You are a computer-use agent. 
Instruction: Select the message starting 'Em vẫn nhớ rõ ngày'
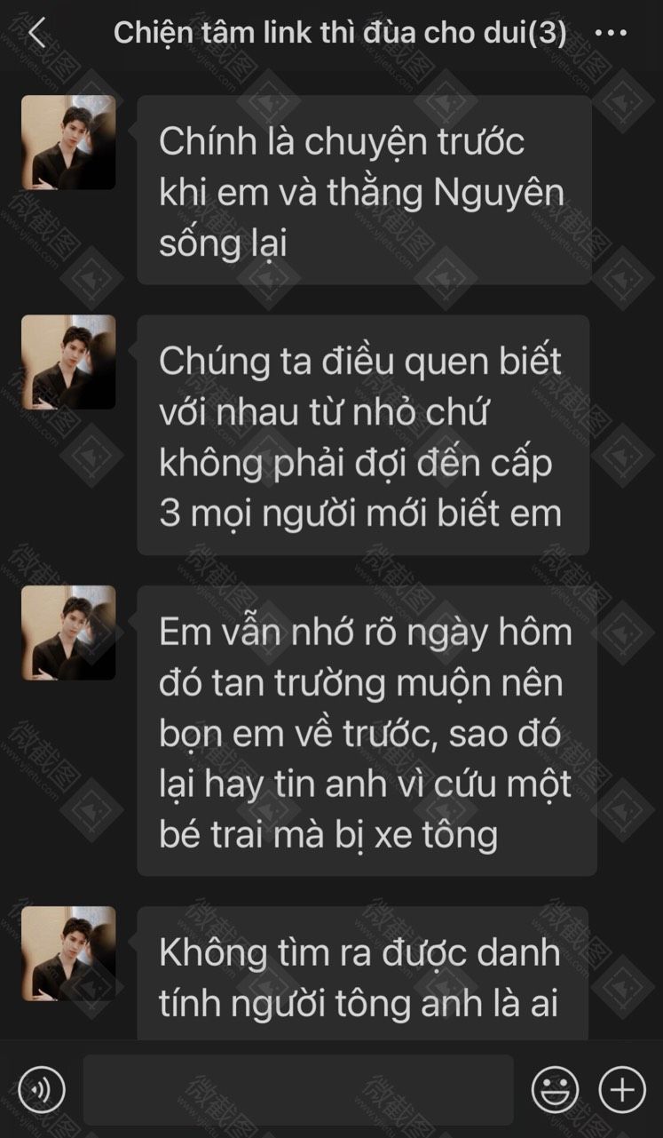pos(367,730)
